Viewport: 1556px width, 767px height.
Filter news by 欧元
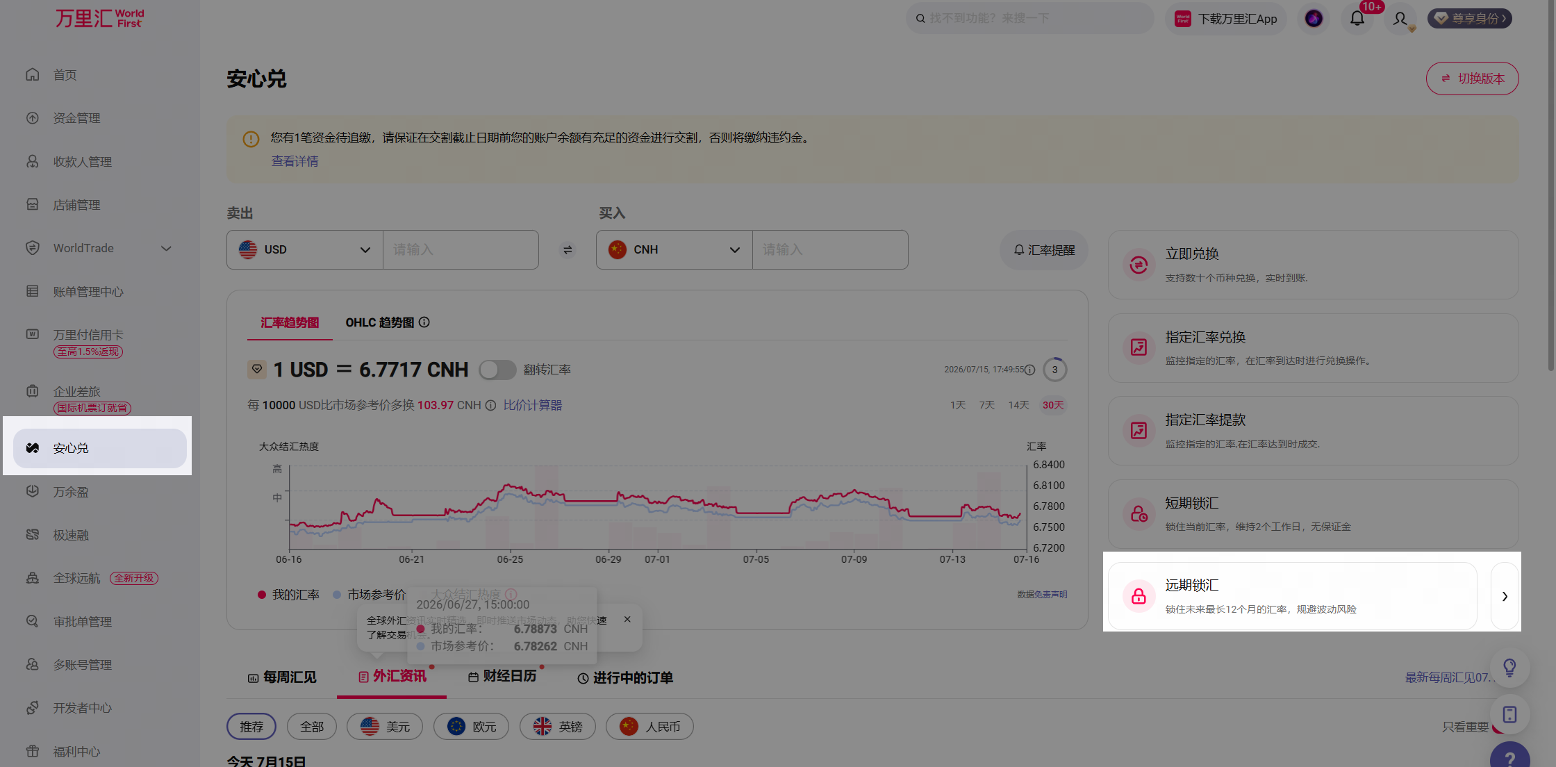point(471,727)
